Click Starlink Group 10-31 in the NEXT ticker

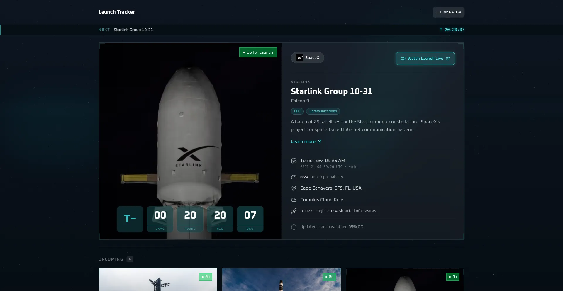coord(133,30)
